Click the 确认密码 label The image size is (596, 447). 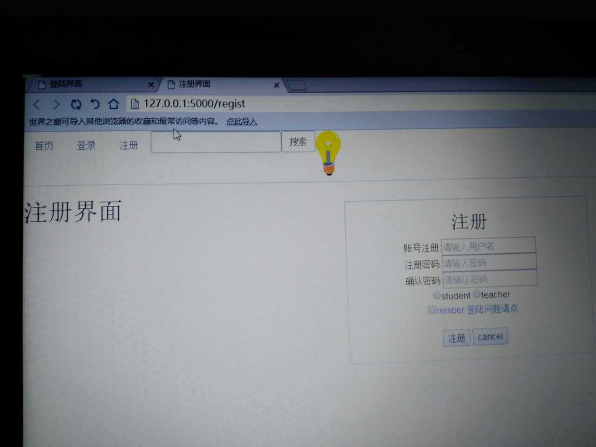pyautogui.click(x=423, y=281)
